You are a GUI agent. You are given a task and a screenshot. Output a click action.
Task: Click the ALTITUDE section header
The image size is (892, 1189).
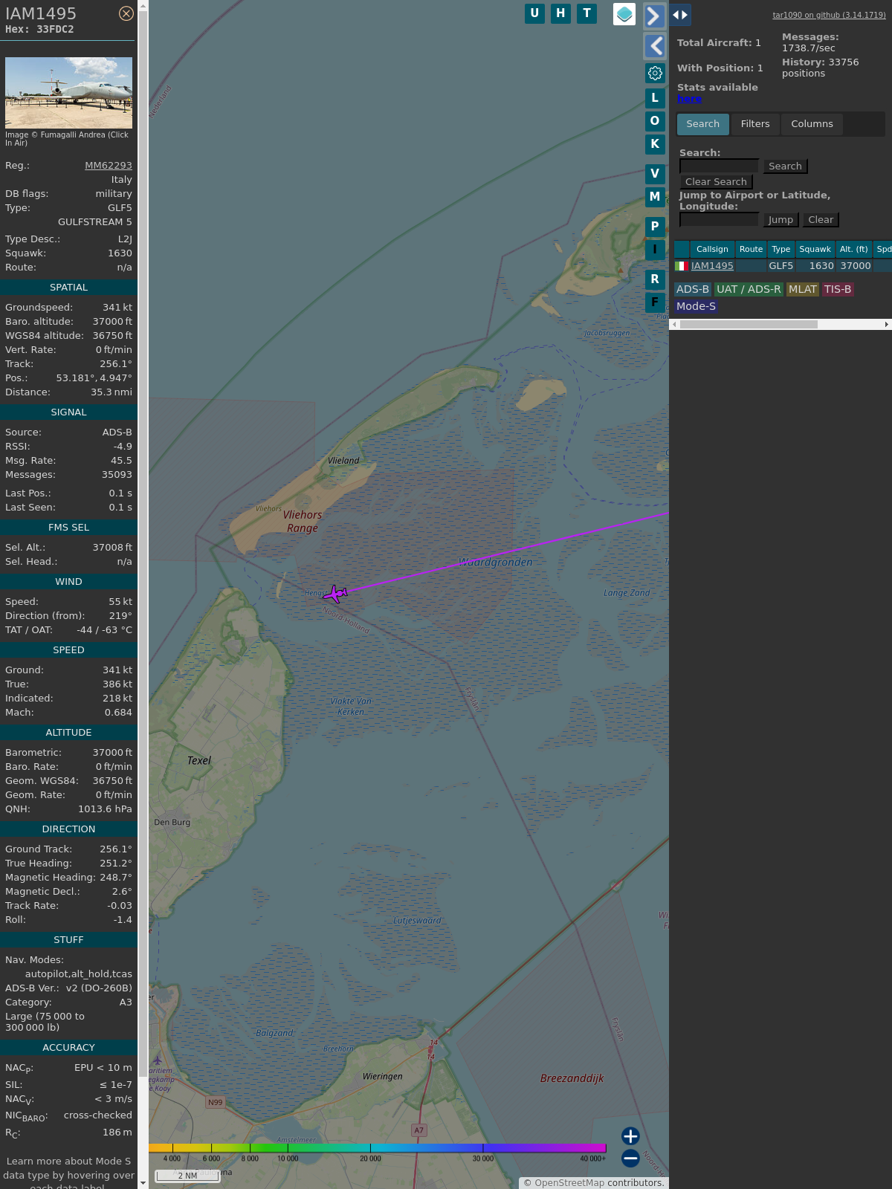pos(68,733)
